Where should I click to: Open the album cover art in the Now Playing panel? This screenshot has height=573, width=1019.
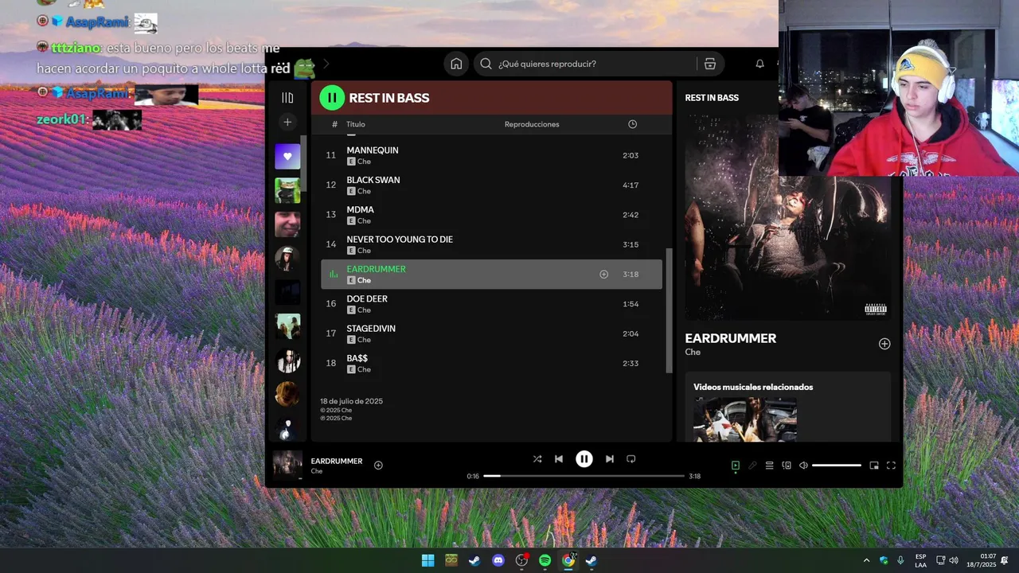click(x=788, y=217)
